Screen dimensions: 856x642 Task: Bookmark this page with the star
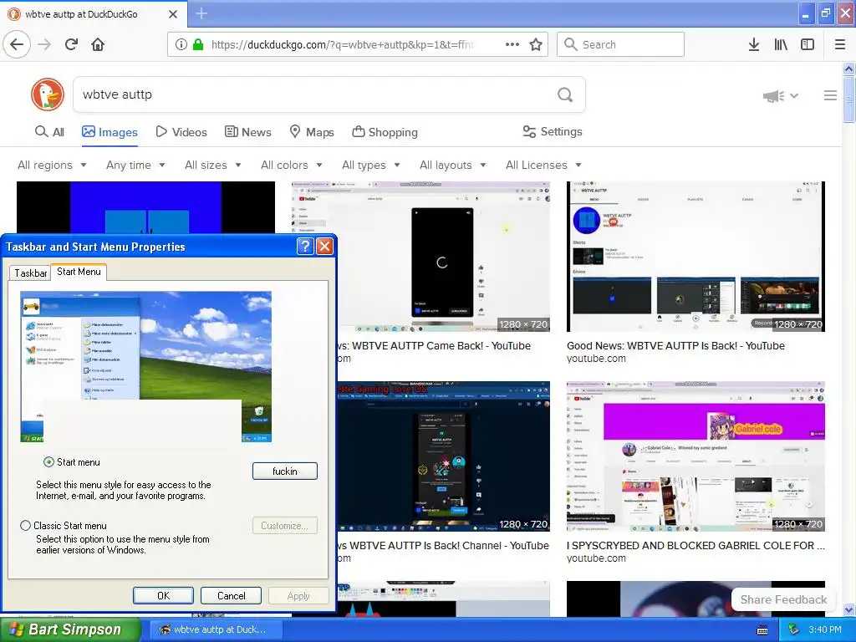tap(536, 44)
